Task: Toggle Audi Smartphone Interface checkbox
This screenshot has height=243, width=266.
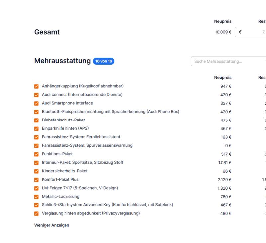Action: (37, 103)
